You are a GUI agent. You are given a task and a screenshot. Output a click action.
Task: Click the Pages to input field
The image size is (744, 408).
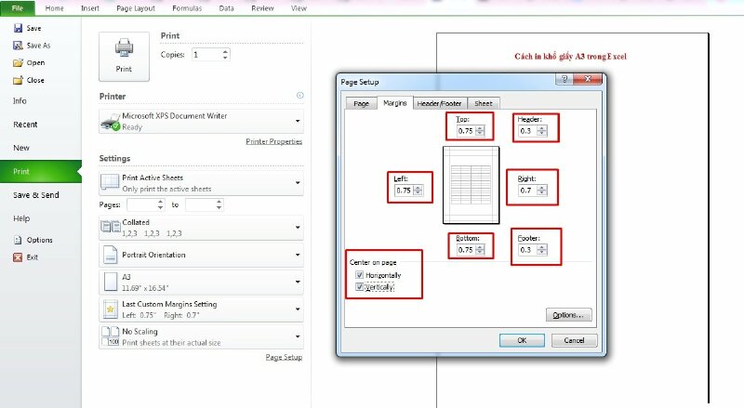click(x=200, y=205)
